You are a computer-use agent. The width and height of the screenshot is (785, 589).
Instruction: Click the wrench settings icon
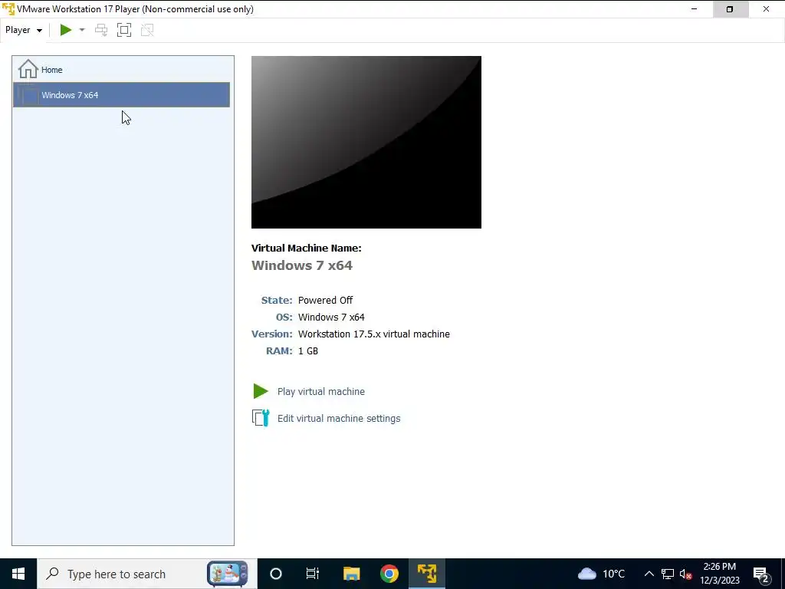(261, 418)
